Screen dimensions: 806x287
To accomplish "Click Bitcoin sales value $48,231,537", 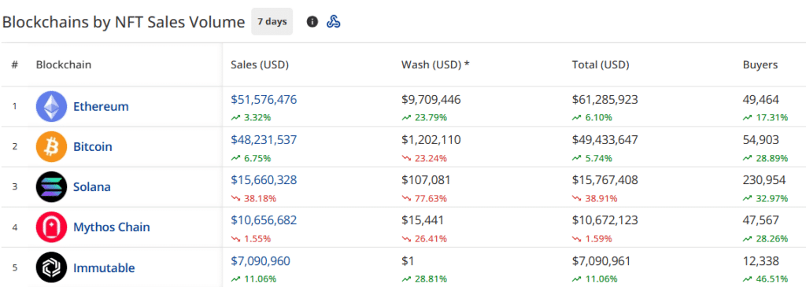I will coord(264,140).
